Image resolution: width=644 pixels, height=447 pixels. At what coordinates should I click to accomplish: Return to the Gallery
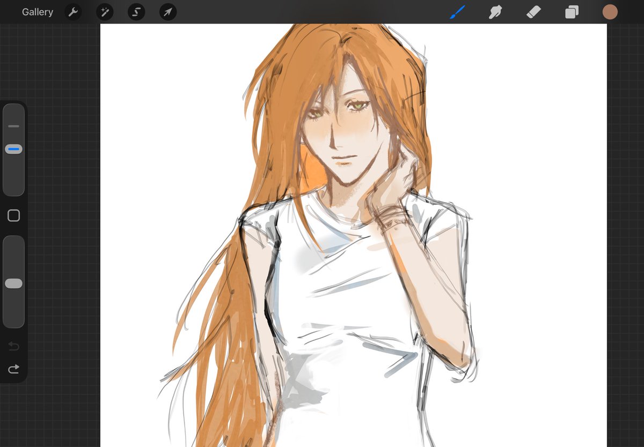click(x=38, y=12)
